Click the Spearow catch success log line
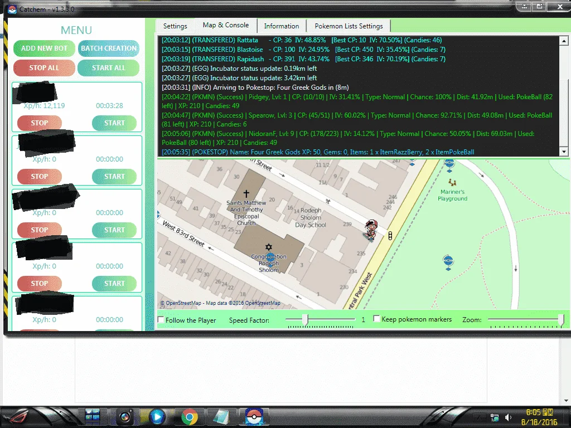The width and height of the screenshot is (571, 428). [357, 120]
